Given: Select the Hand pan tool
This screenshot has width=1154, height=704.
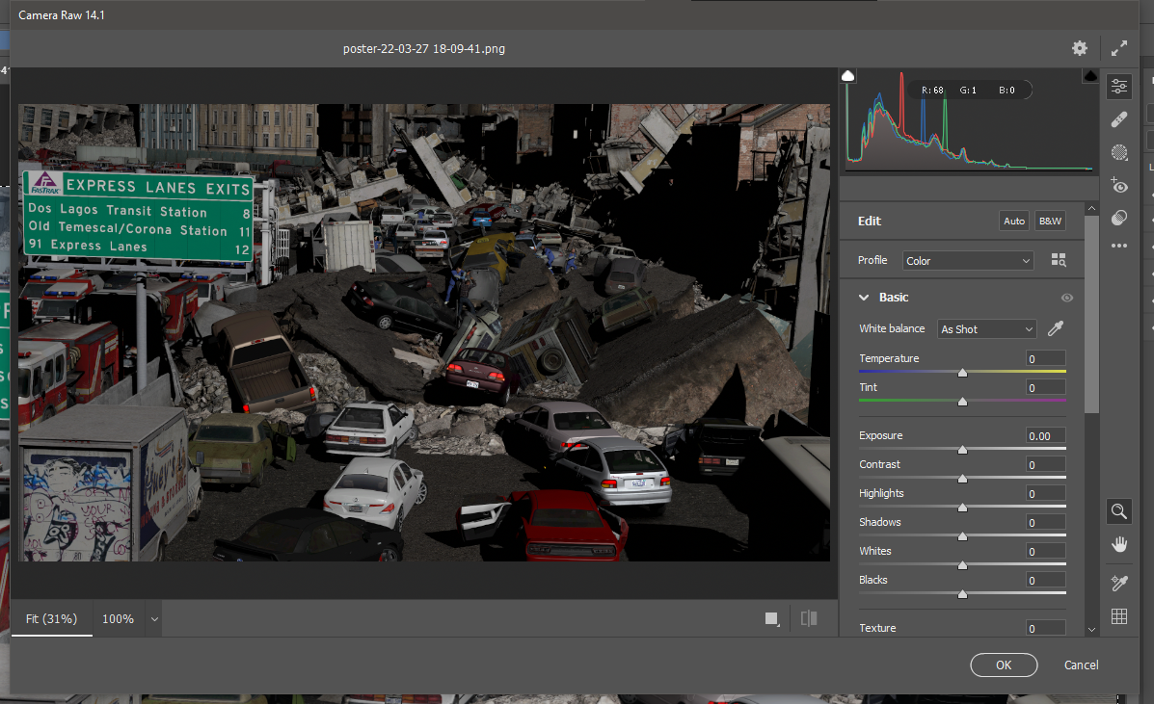Looking at the screenshot, I should point(1119,544).
